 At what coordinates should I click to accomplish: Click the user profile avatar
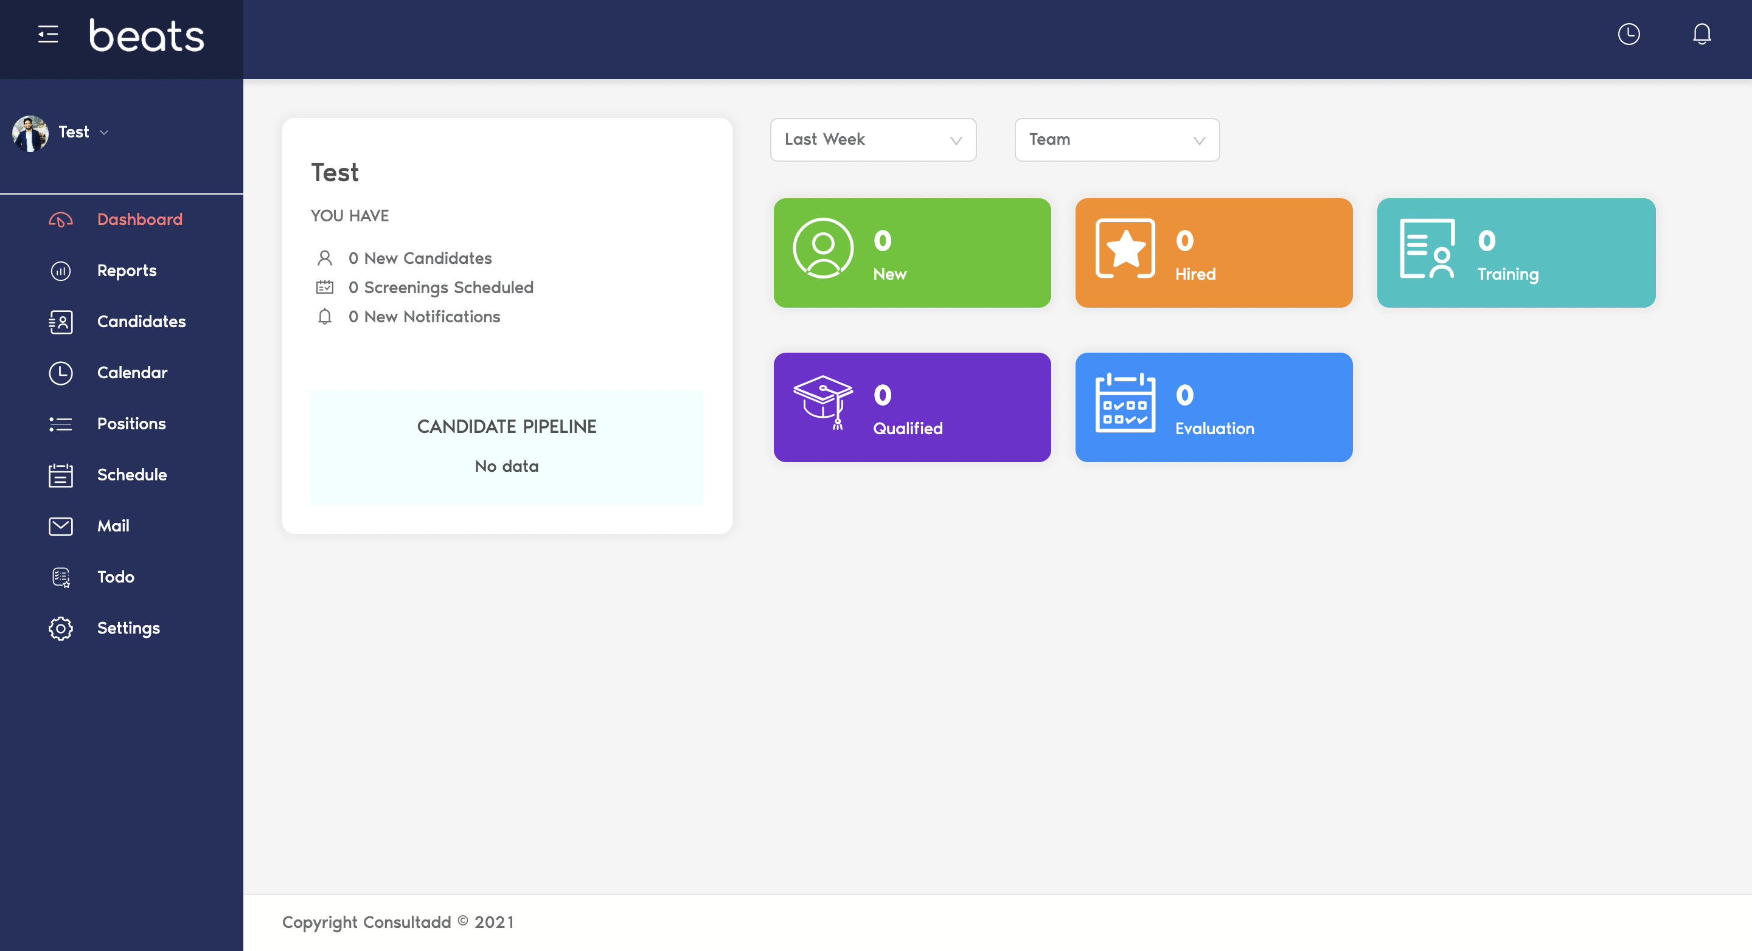30,133
